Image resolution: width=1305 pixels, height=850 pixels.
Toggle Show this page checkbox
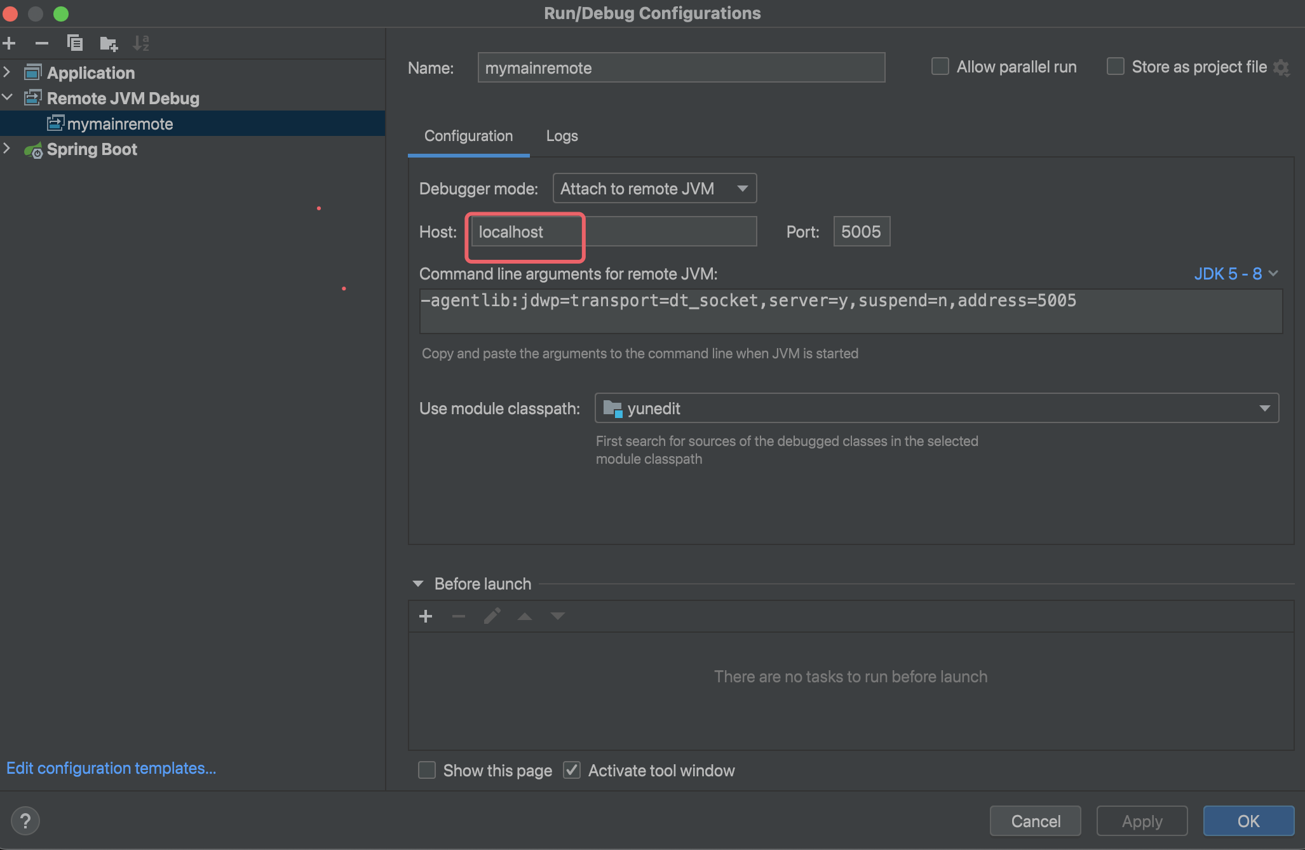[427, 771]
